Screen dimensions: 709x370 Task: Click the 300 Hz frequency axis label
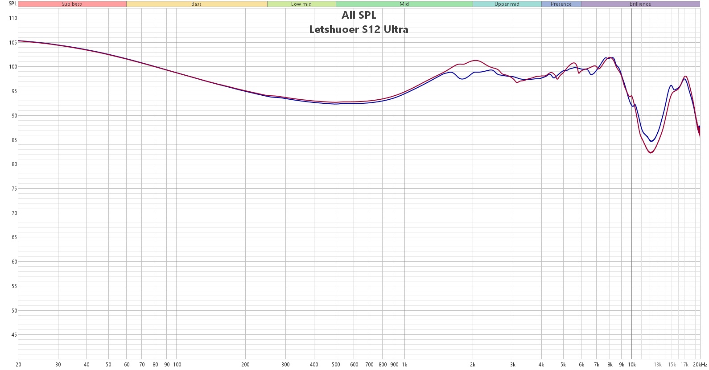pos(285,365)
